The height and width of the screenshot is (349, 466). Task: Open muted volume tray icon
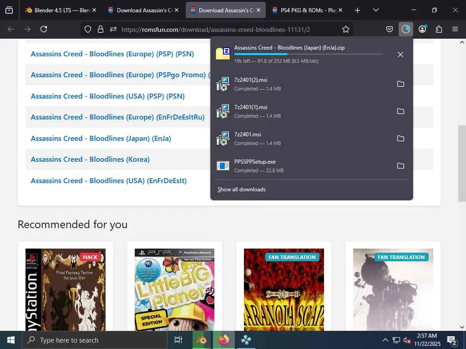pos(407,340)
